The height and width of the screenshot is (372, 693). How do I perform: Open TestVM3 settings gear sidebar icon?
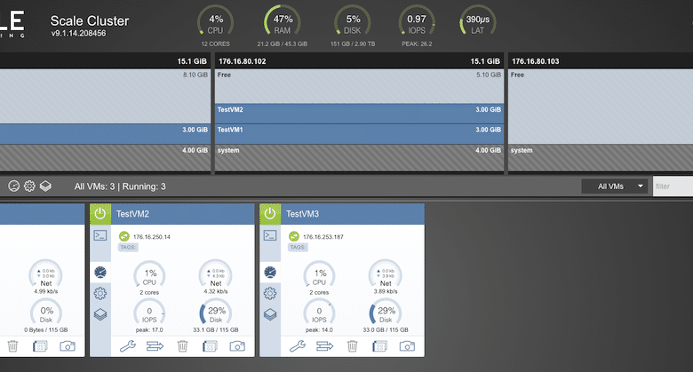270,293
